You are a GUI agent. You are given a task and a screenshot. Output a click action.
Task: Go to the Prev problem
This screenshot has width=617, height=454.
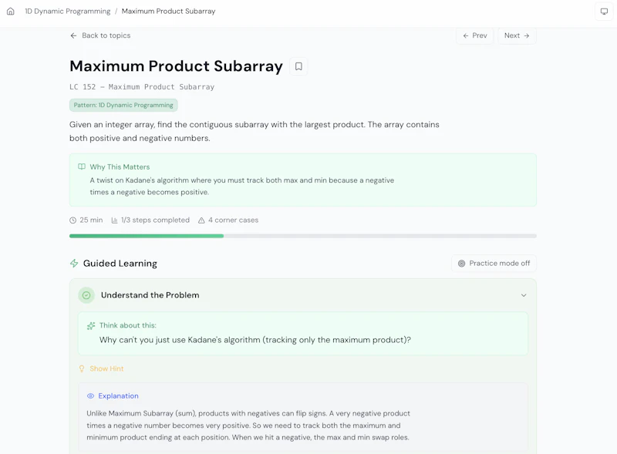click(474, 35)
